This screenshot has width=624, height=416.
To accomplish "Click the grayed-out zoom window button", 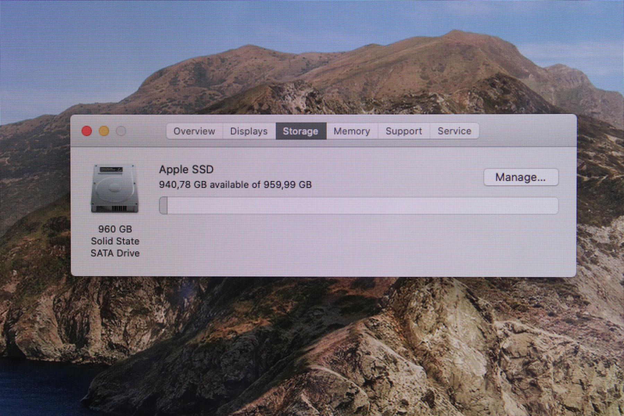I will click(x=121, y=131).
